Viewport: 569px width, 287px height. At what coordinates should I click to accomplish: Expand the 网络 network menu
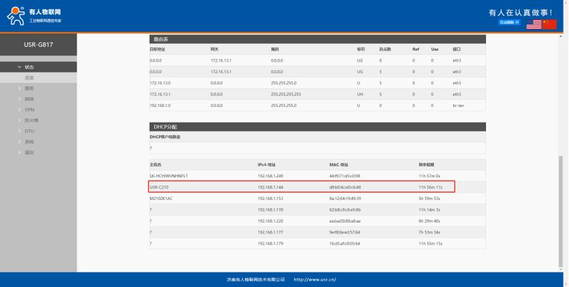(x=29, y=99)
